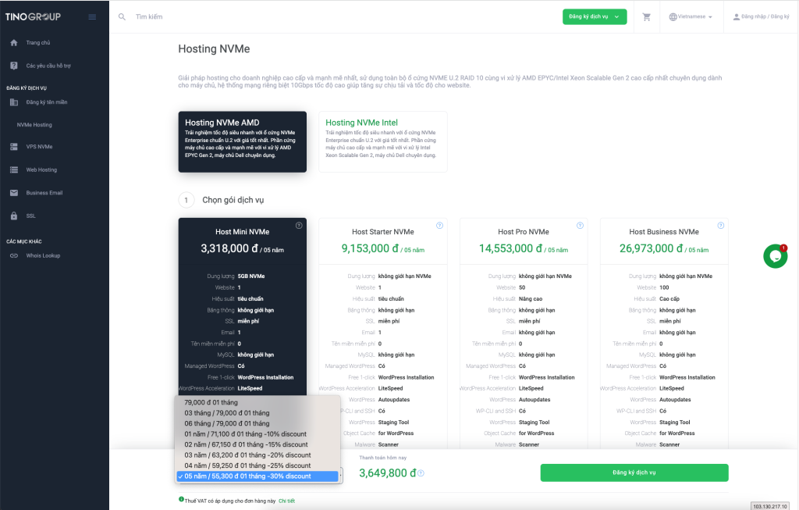Click the Trang chủ home icon
This screenshot has height=510, width=799.
(14, 43)
